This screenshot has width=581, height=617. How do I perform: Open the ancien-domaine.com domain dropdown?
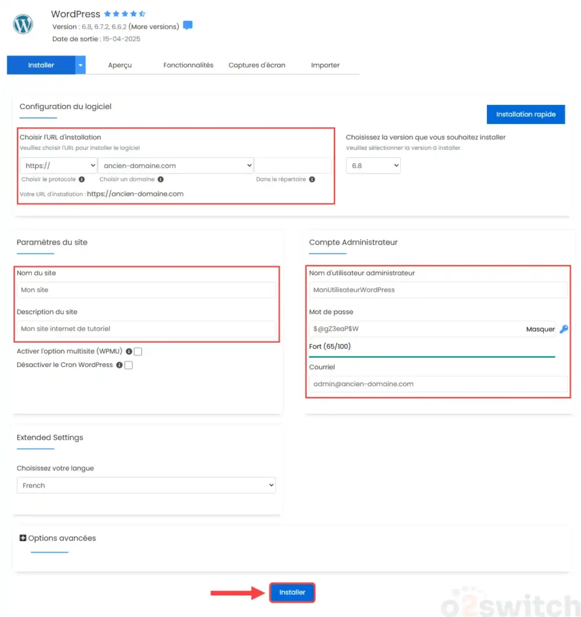[x=175, y=166]
